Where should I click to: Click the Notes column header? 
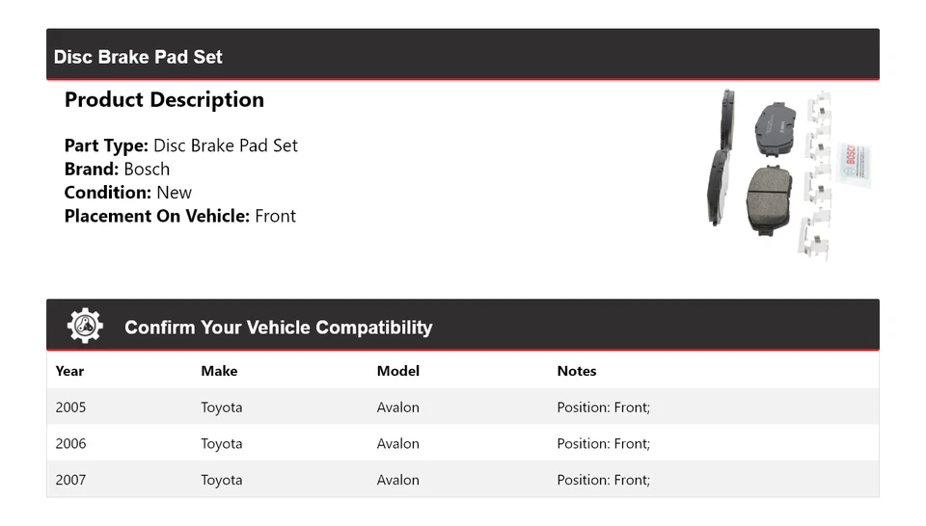[577, 371]
